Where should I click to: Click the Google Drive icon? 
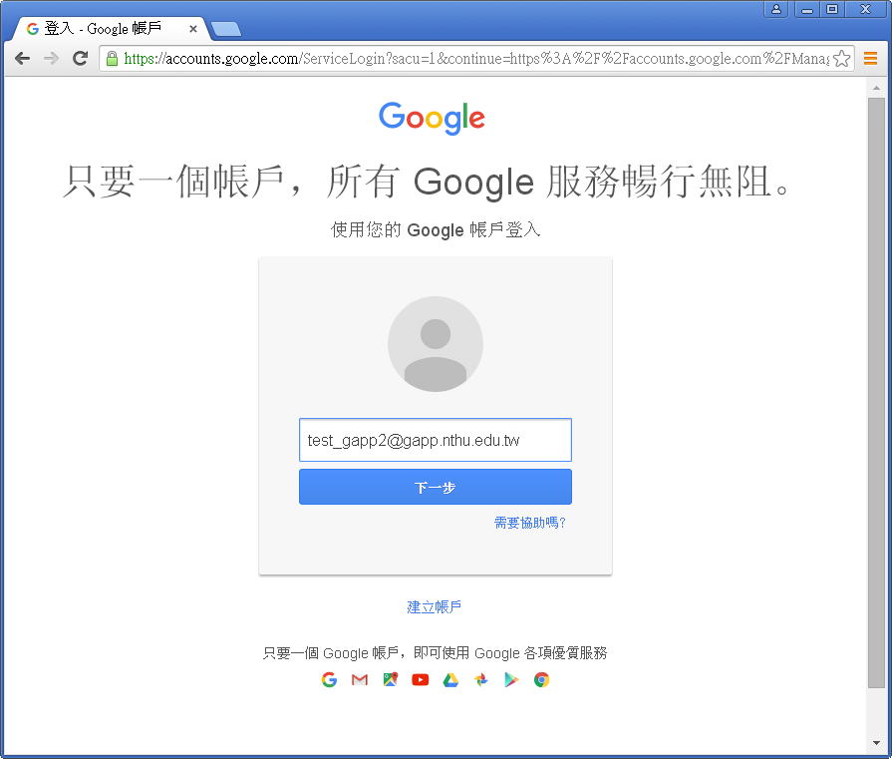pyautogui.click(x=450, y=680)
